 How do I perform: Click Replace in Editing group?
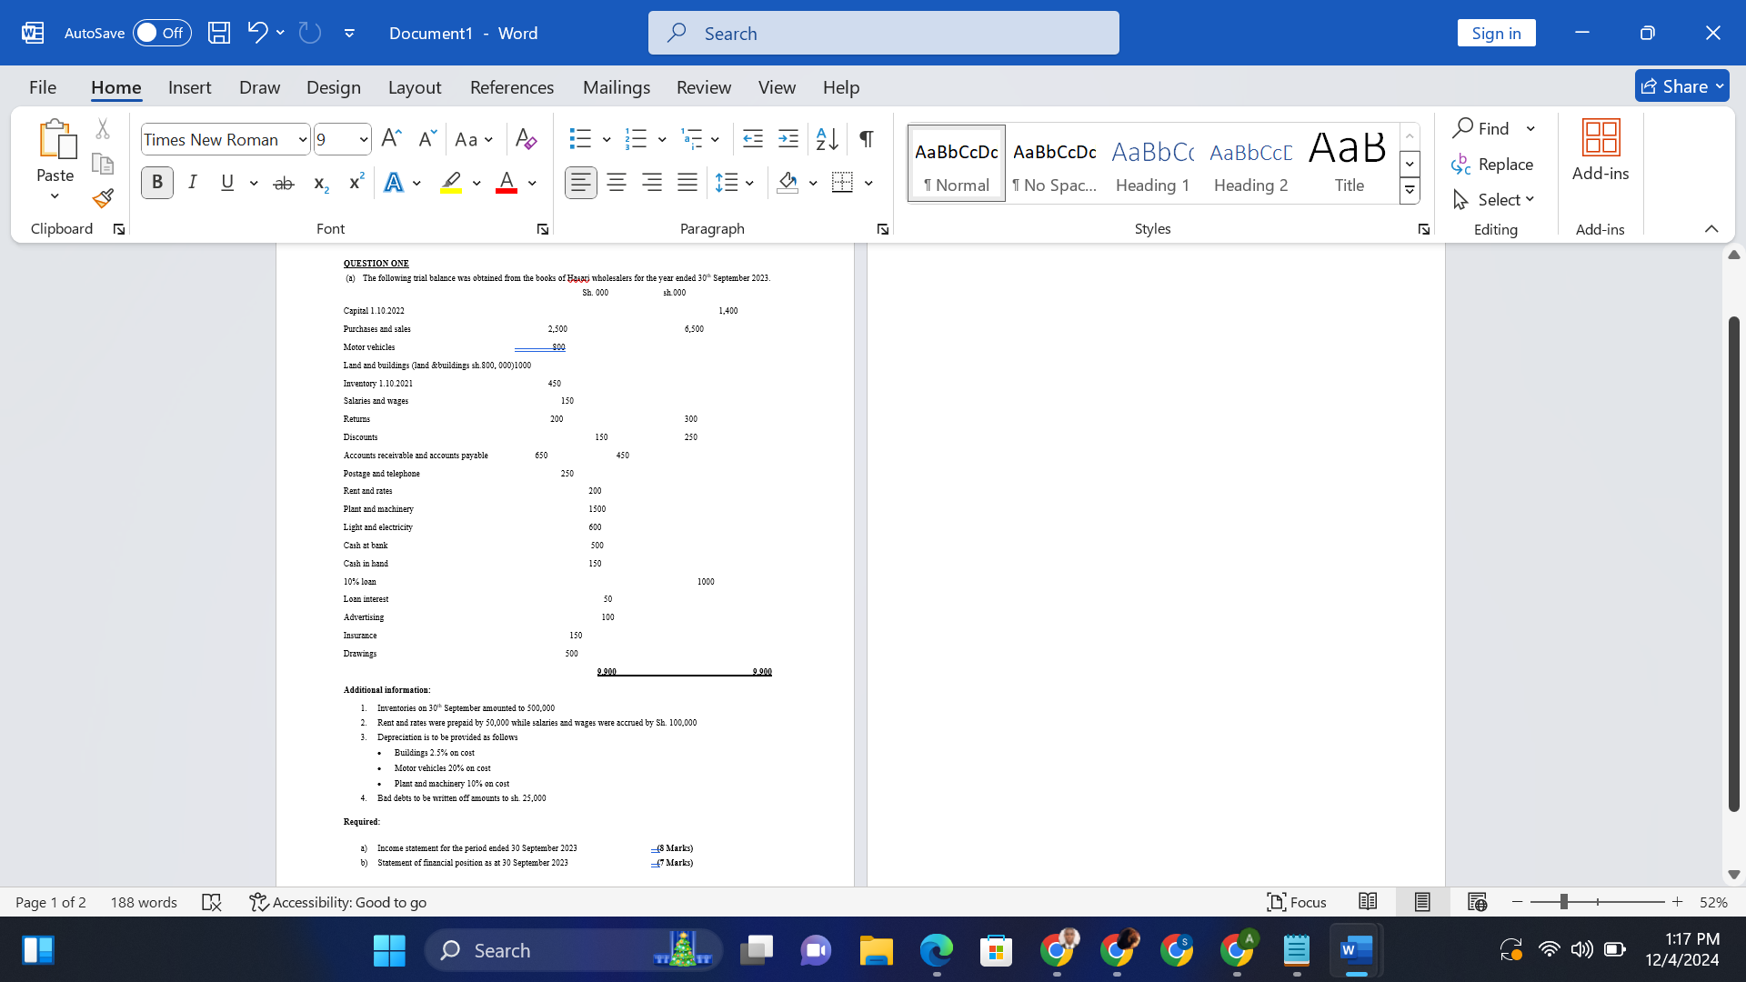click(1493, 164)
